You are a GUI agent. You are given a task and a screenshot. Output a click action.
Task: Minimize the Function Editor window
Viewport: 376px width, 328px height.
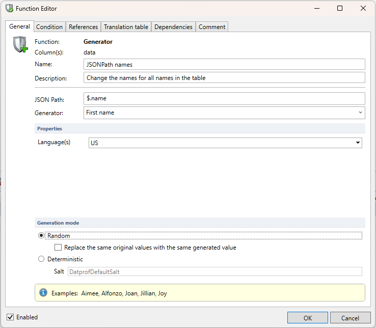point(316,9)
